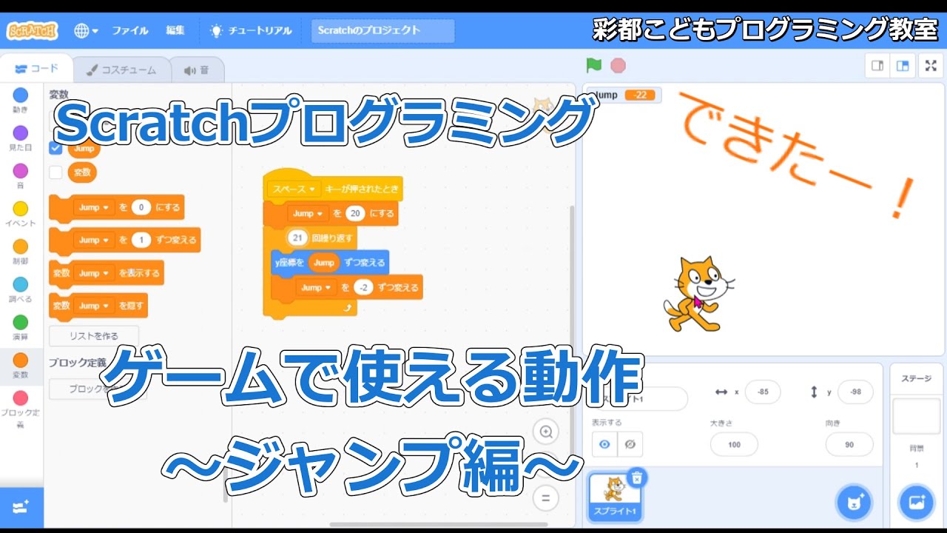Click the Scratch logo
This screenshot has width=947, height=533.
pos(32,30)
